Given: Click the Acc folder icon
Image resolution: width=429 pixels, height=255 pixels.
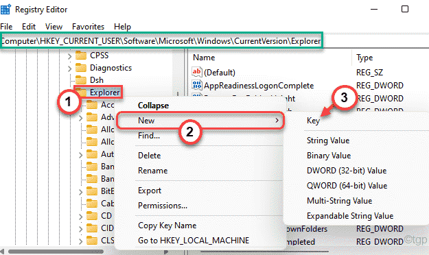Looking at the screenshot, I should point(92,105).
